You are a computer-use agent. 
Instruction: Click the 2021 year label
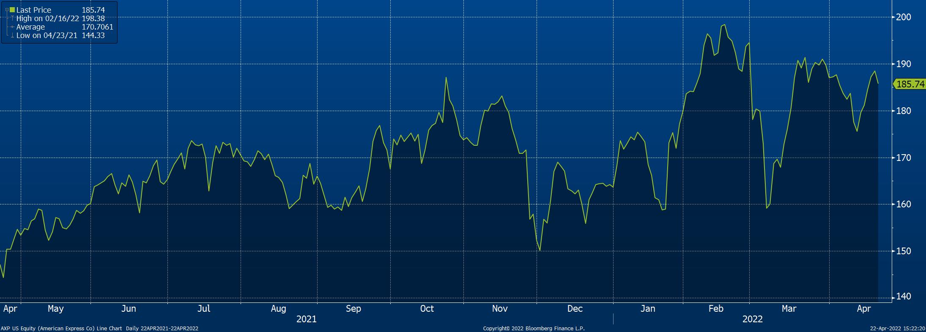[307, 319]
